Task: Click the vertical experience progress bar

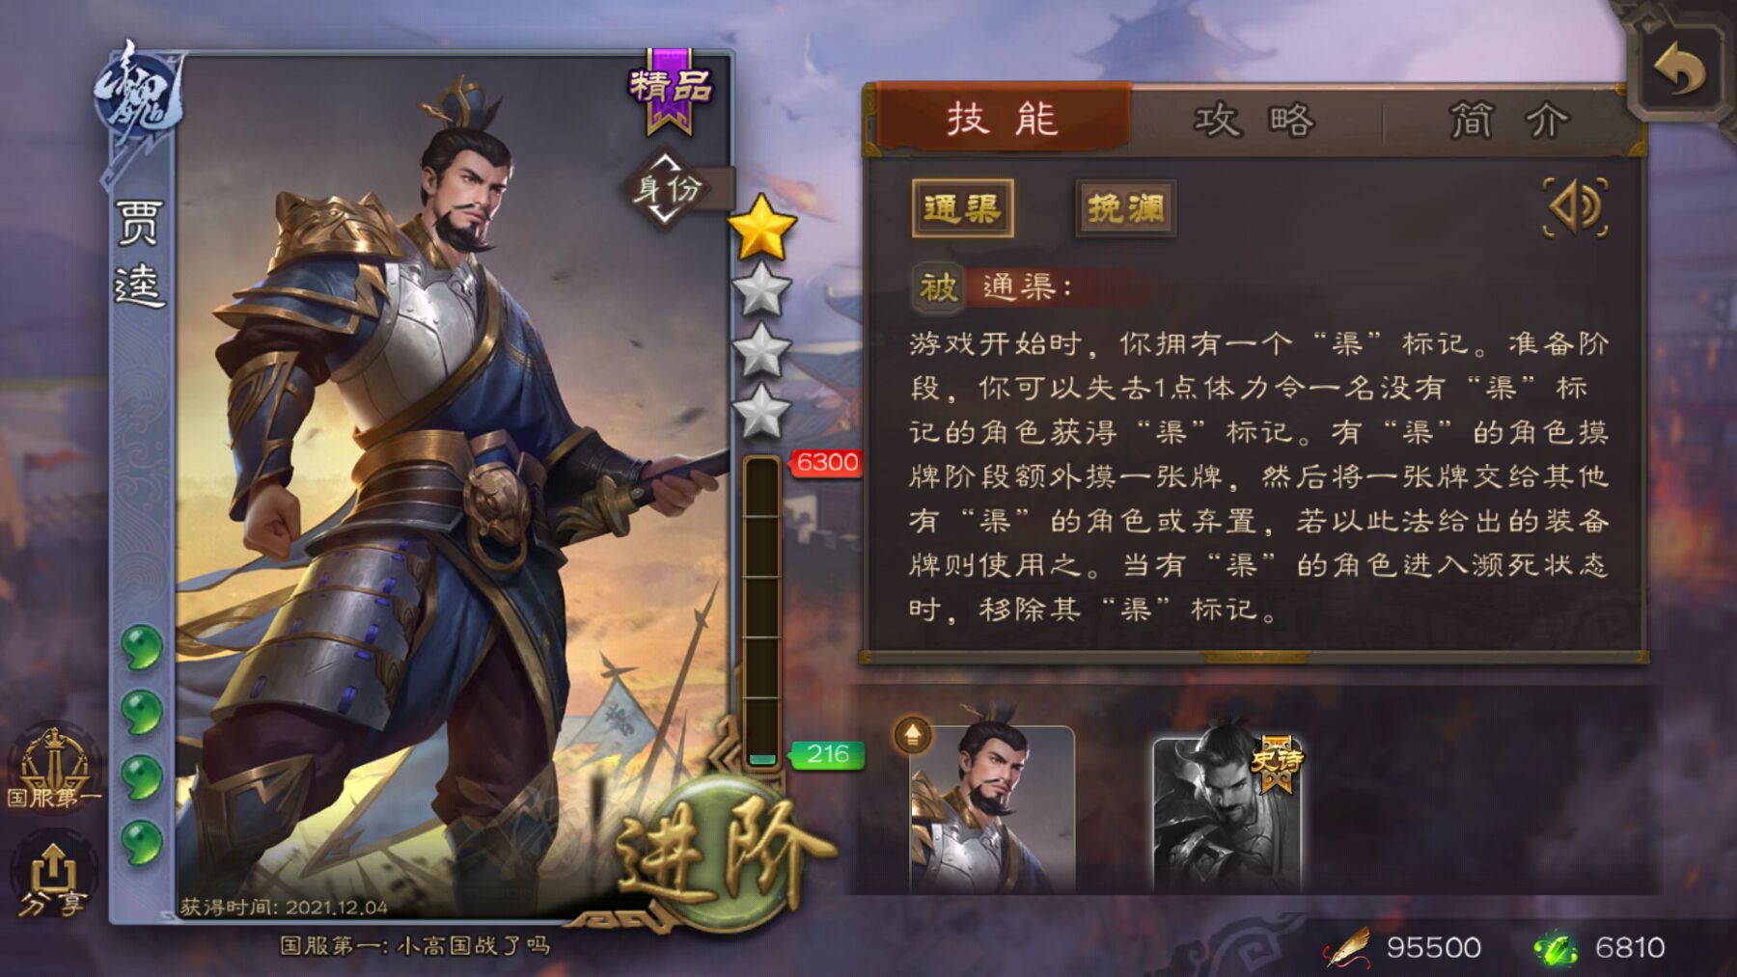Action: point(761,612)
